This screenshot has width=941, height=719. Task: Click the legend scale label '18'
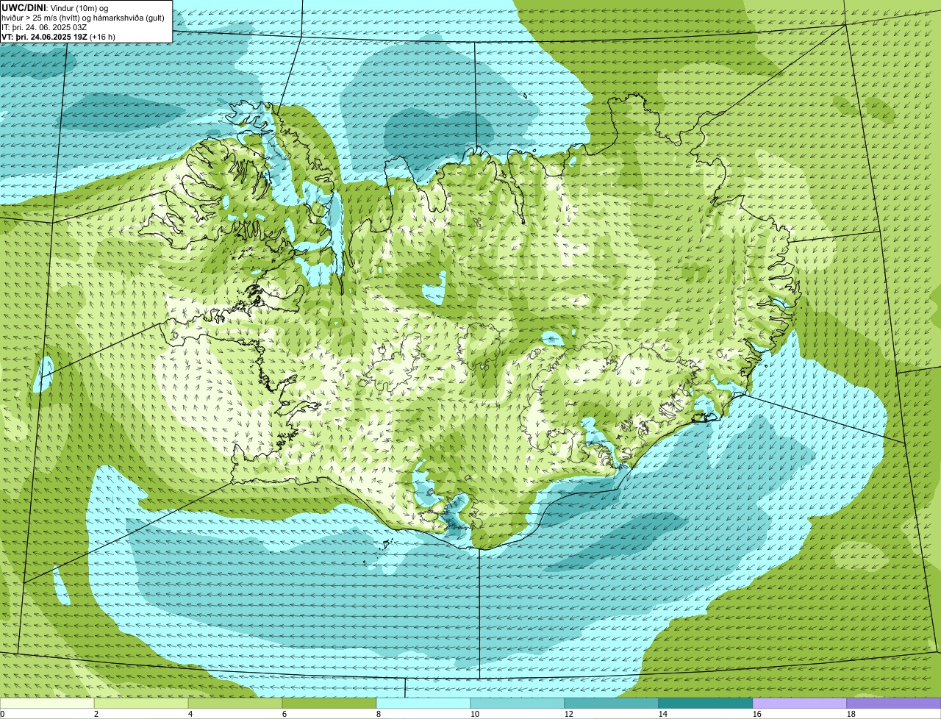click(x=851, y=714)
